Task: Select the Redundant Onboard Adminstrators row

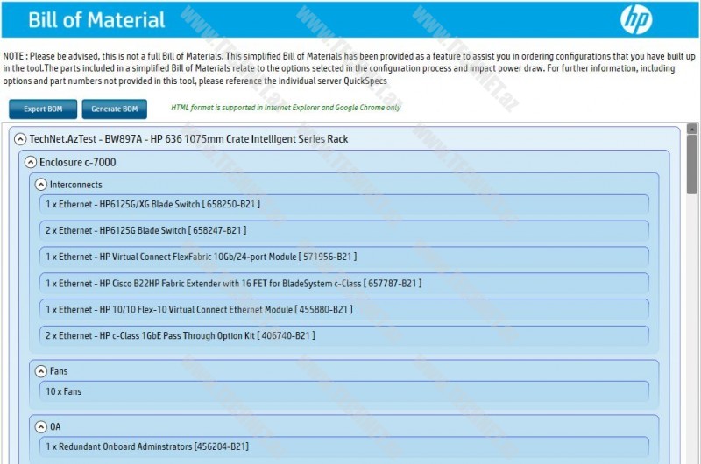Action: [343, 446]
